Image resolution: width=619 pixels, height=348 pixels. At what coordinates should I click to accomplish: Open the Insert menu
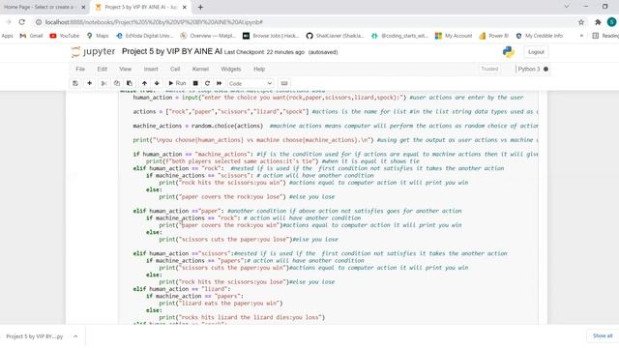(x=151, y=69)
